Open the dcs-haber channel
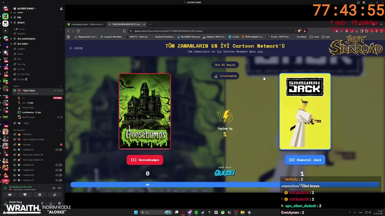The width and height of the screenshot is (385, 216). 37,44
